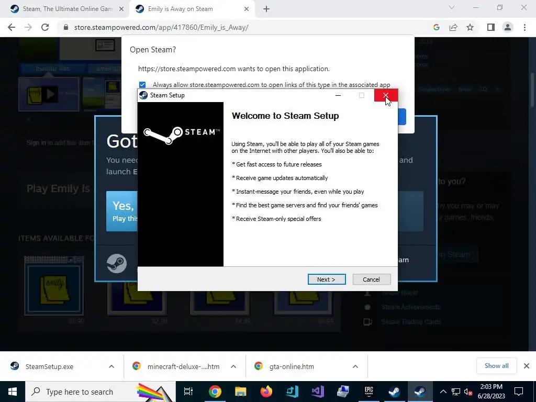The image size is (536, 402).
Task: Close the first Steam browser tab
Action: tap(121, 9)
